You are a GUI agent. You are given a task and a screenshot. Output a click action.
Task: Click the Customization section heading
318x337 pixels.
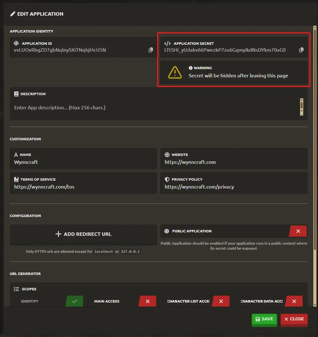(x=25, y=139)
